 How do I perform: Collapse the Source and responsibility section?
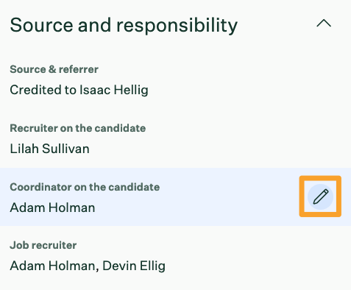click(x=324, y=24)
